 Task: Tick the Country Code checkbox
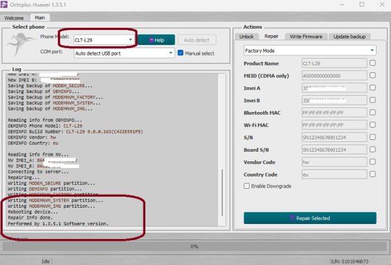[373, 174]
